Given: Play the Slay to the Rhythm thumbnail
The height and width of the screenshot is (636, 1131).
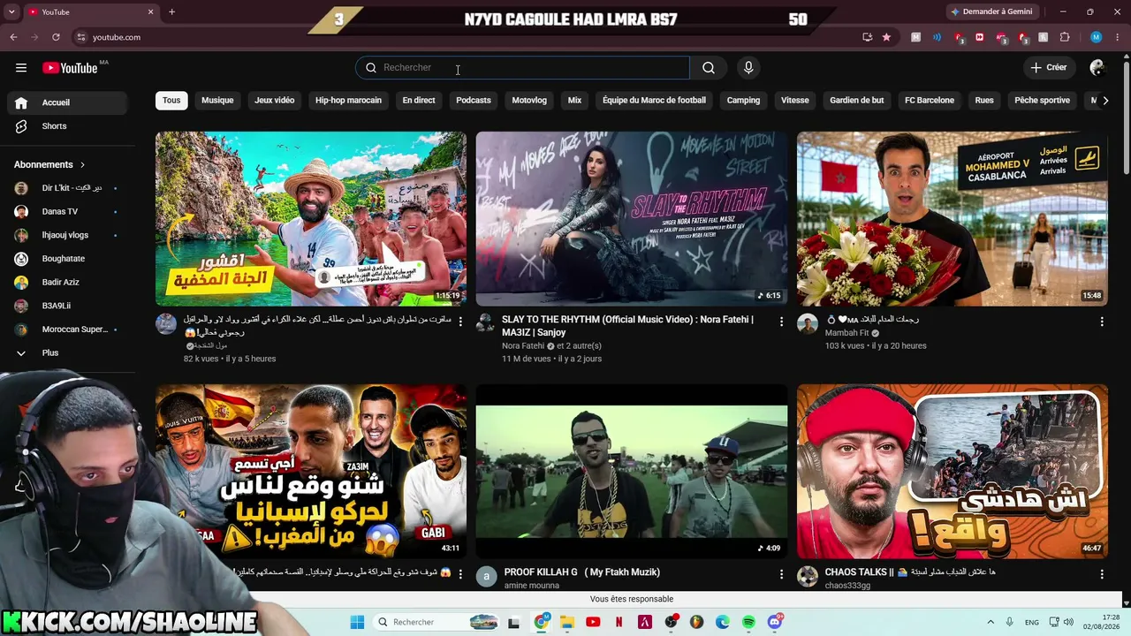Looking at the screenshot, I should 632,219.
